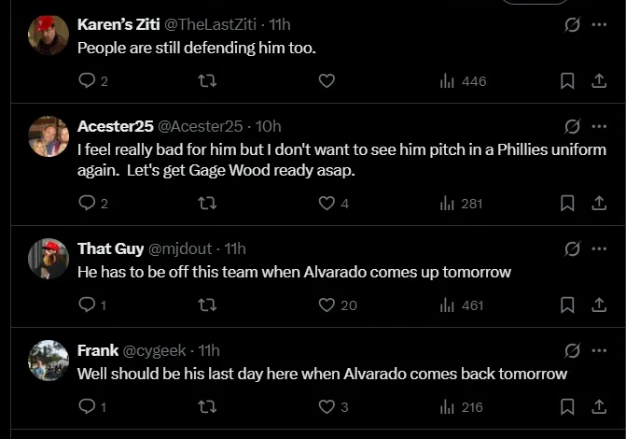
Task: Open Grok icon on That Guy's tweet
Action: click(572, 248)
